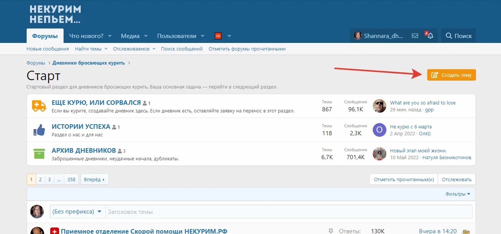This screenshot has width=501, height=234.
Task: Go to Дневники бросающих курить breadcrumb
Action: 89,63
